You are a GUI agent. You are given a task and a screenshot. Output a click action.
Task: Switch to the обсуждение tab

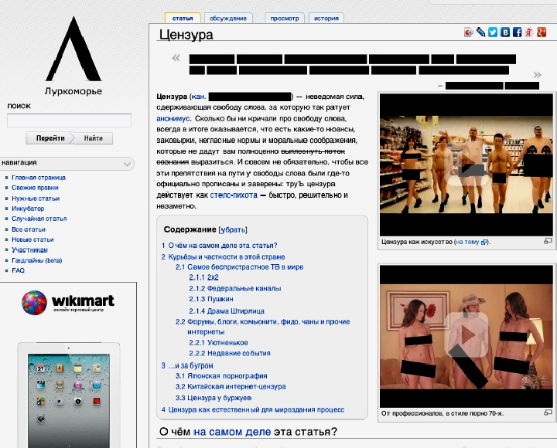[228, 18]
